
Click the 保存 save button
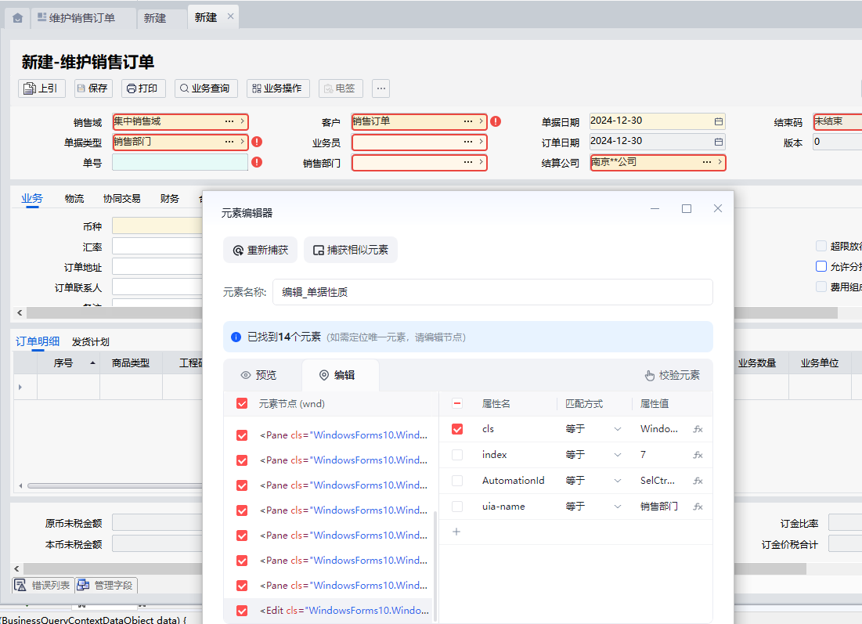pyautogui.click(x=92, y=88)
